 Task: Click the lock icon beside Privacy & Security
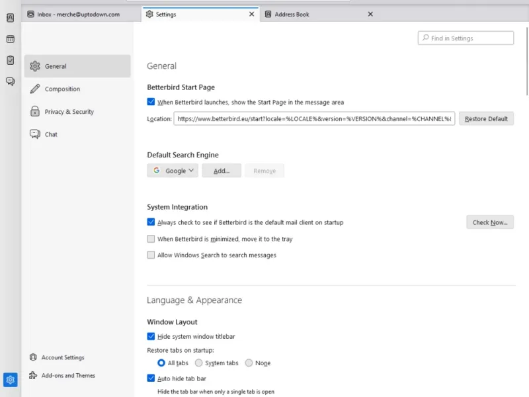pyautogui.click(x=35, y=111)
